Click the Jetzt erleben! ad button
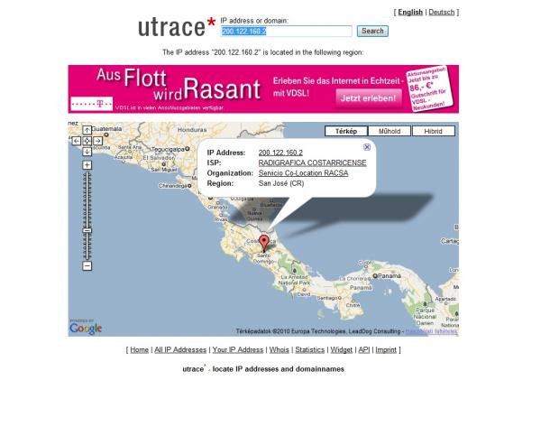Image resolution: width=541 pixels, height=445 pixels. tap(369, 97)
